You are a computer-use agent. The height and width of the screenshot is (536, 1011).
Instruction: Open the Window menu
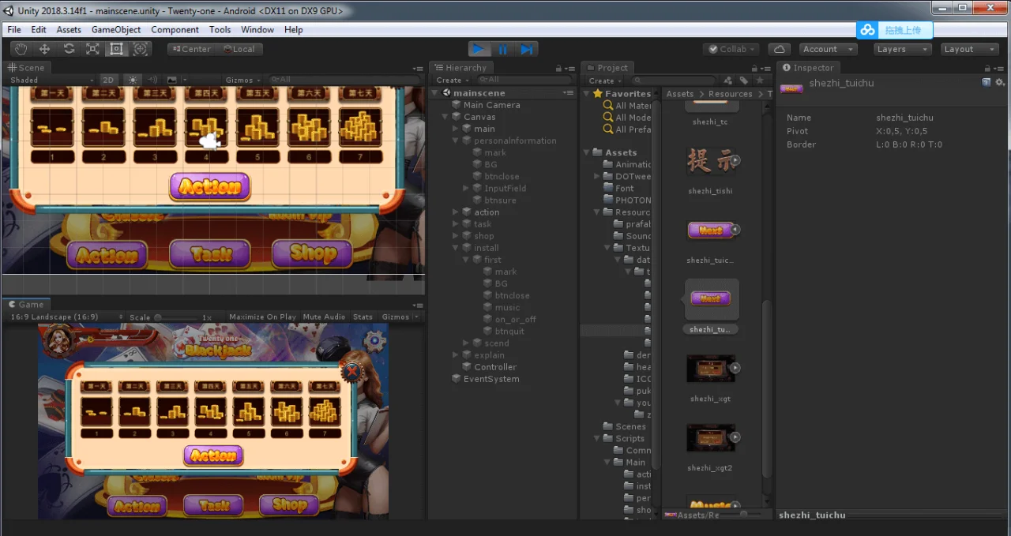pyautogui.click(x=257, y=29)
